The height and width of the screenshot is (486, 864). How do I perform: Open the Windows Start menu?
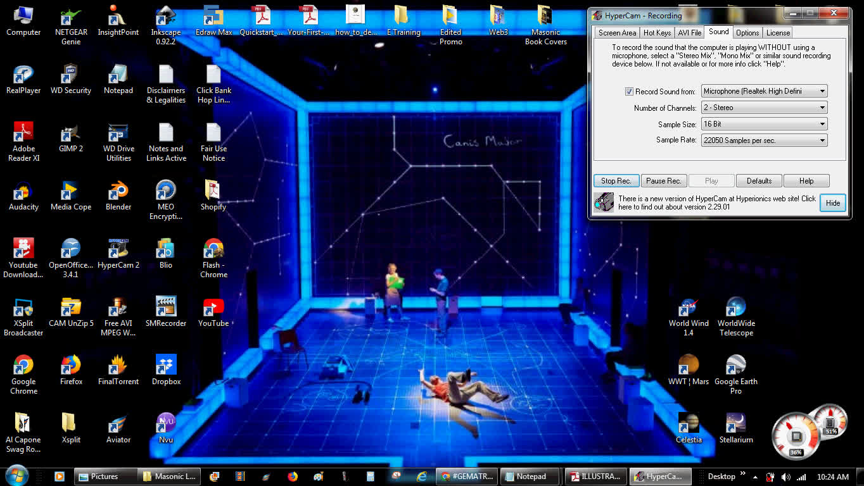point(16,476)
